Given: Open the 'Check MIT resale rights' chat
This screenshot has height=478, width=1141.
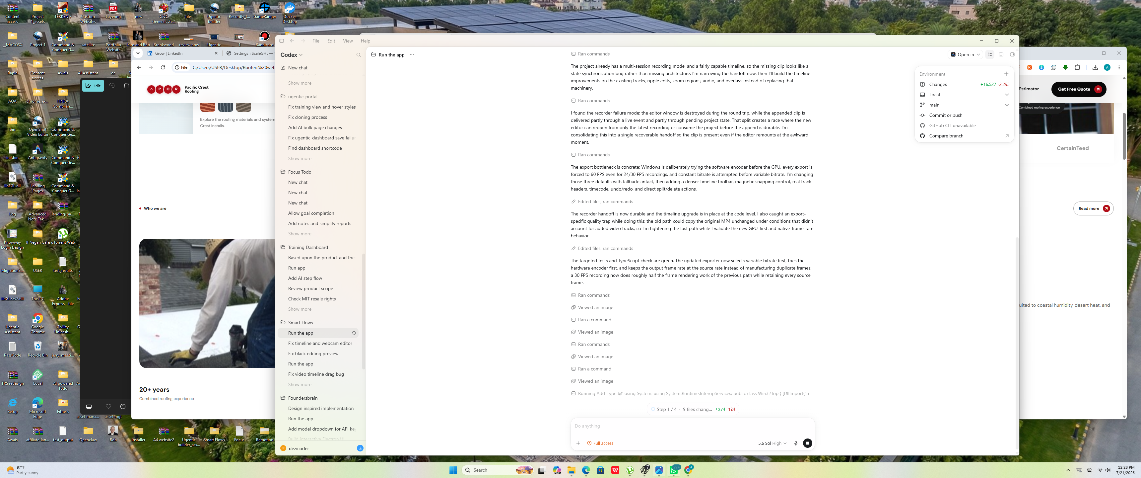Looking at the screenshot, I should click(312, 299).
